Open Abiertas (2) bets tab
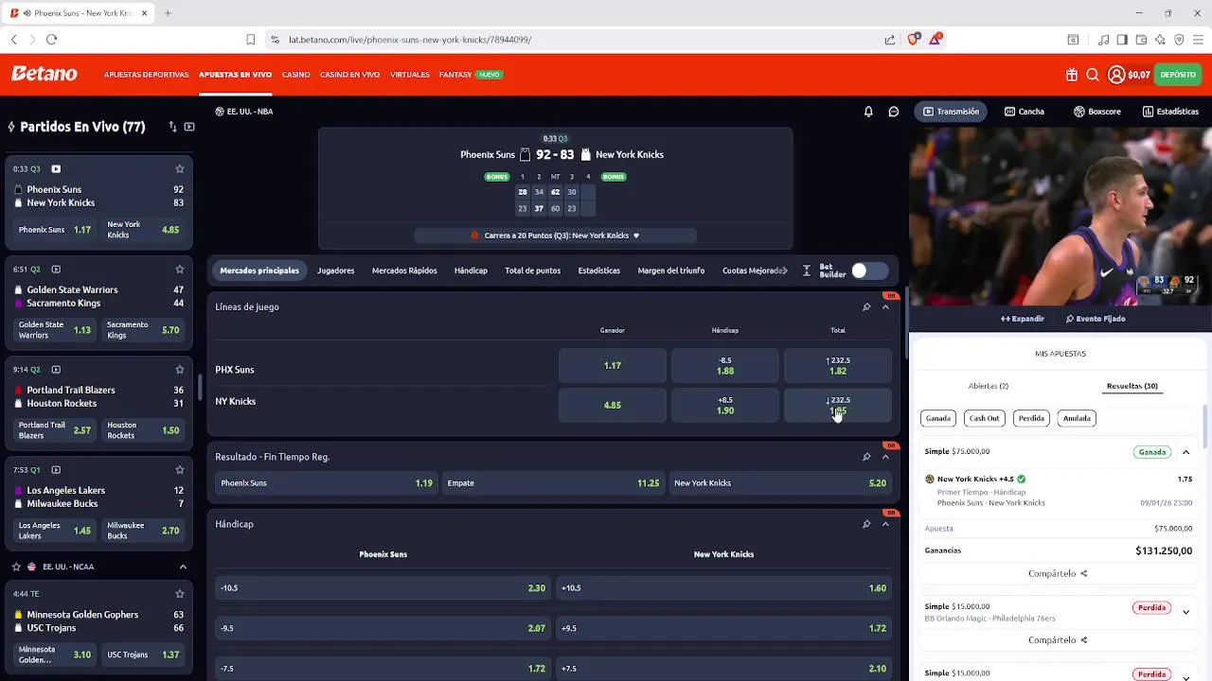The image size is (1212, 681). [x=988, y=386]
